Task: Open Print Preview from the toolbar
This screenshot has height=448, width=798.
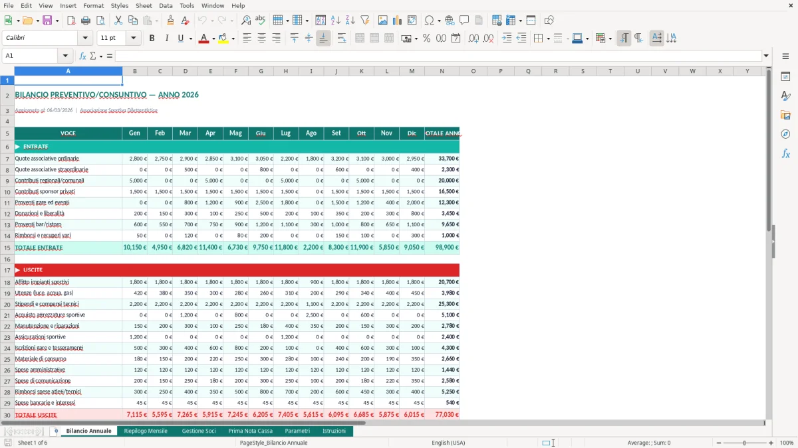Action: (x=100, y=21)
